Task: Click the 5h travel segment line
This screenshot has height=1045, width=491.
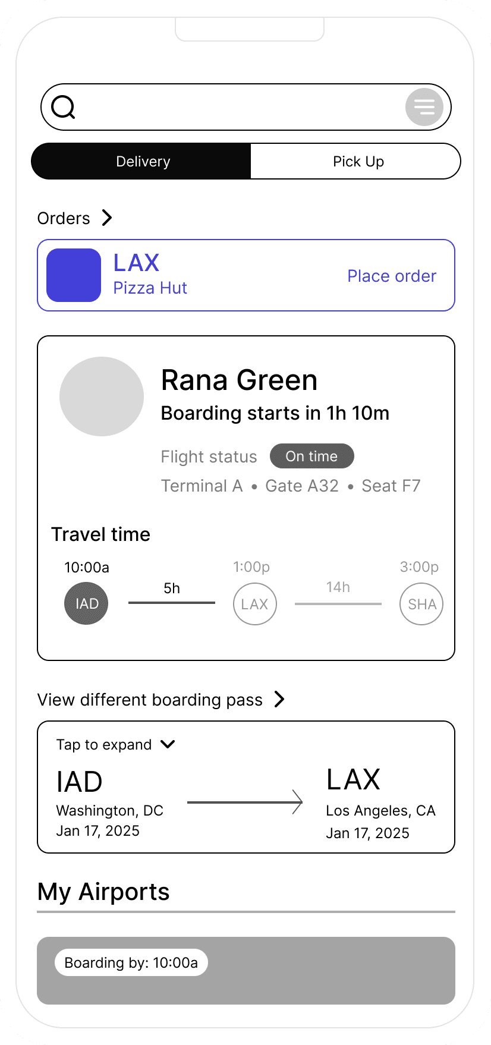Action: tap(172, 603)
